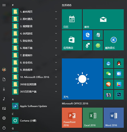Expand the 5. 财经资讯 folder chevron
This screenshot has height=132, width=127.
tap(56, 41)
